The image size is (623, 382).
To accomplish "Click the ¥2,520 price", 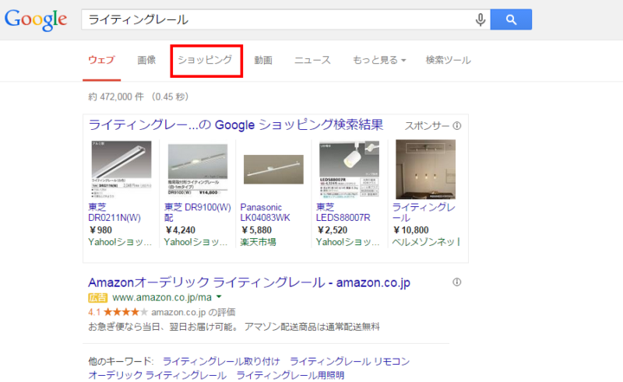I will click(x=333, y=230).
